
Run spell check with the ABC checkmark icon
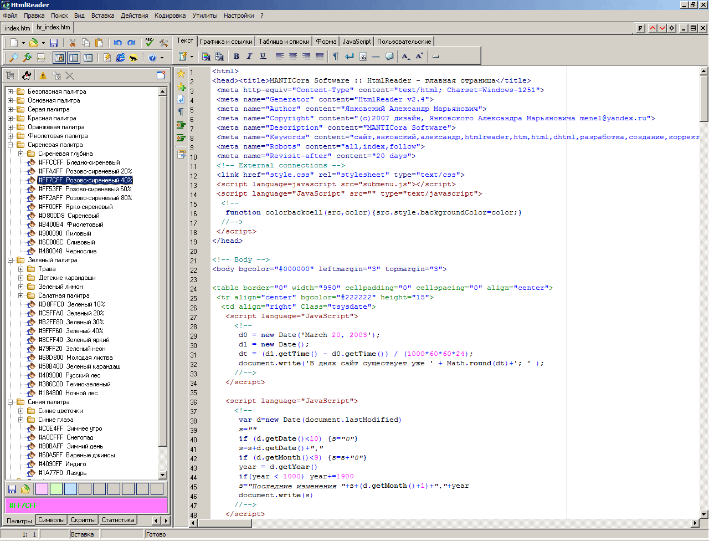point(150,43)
